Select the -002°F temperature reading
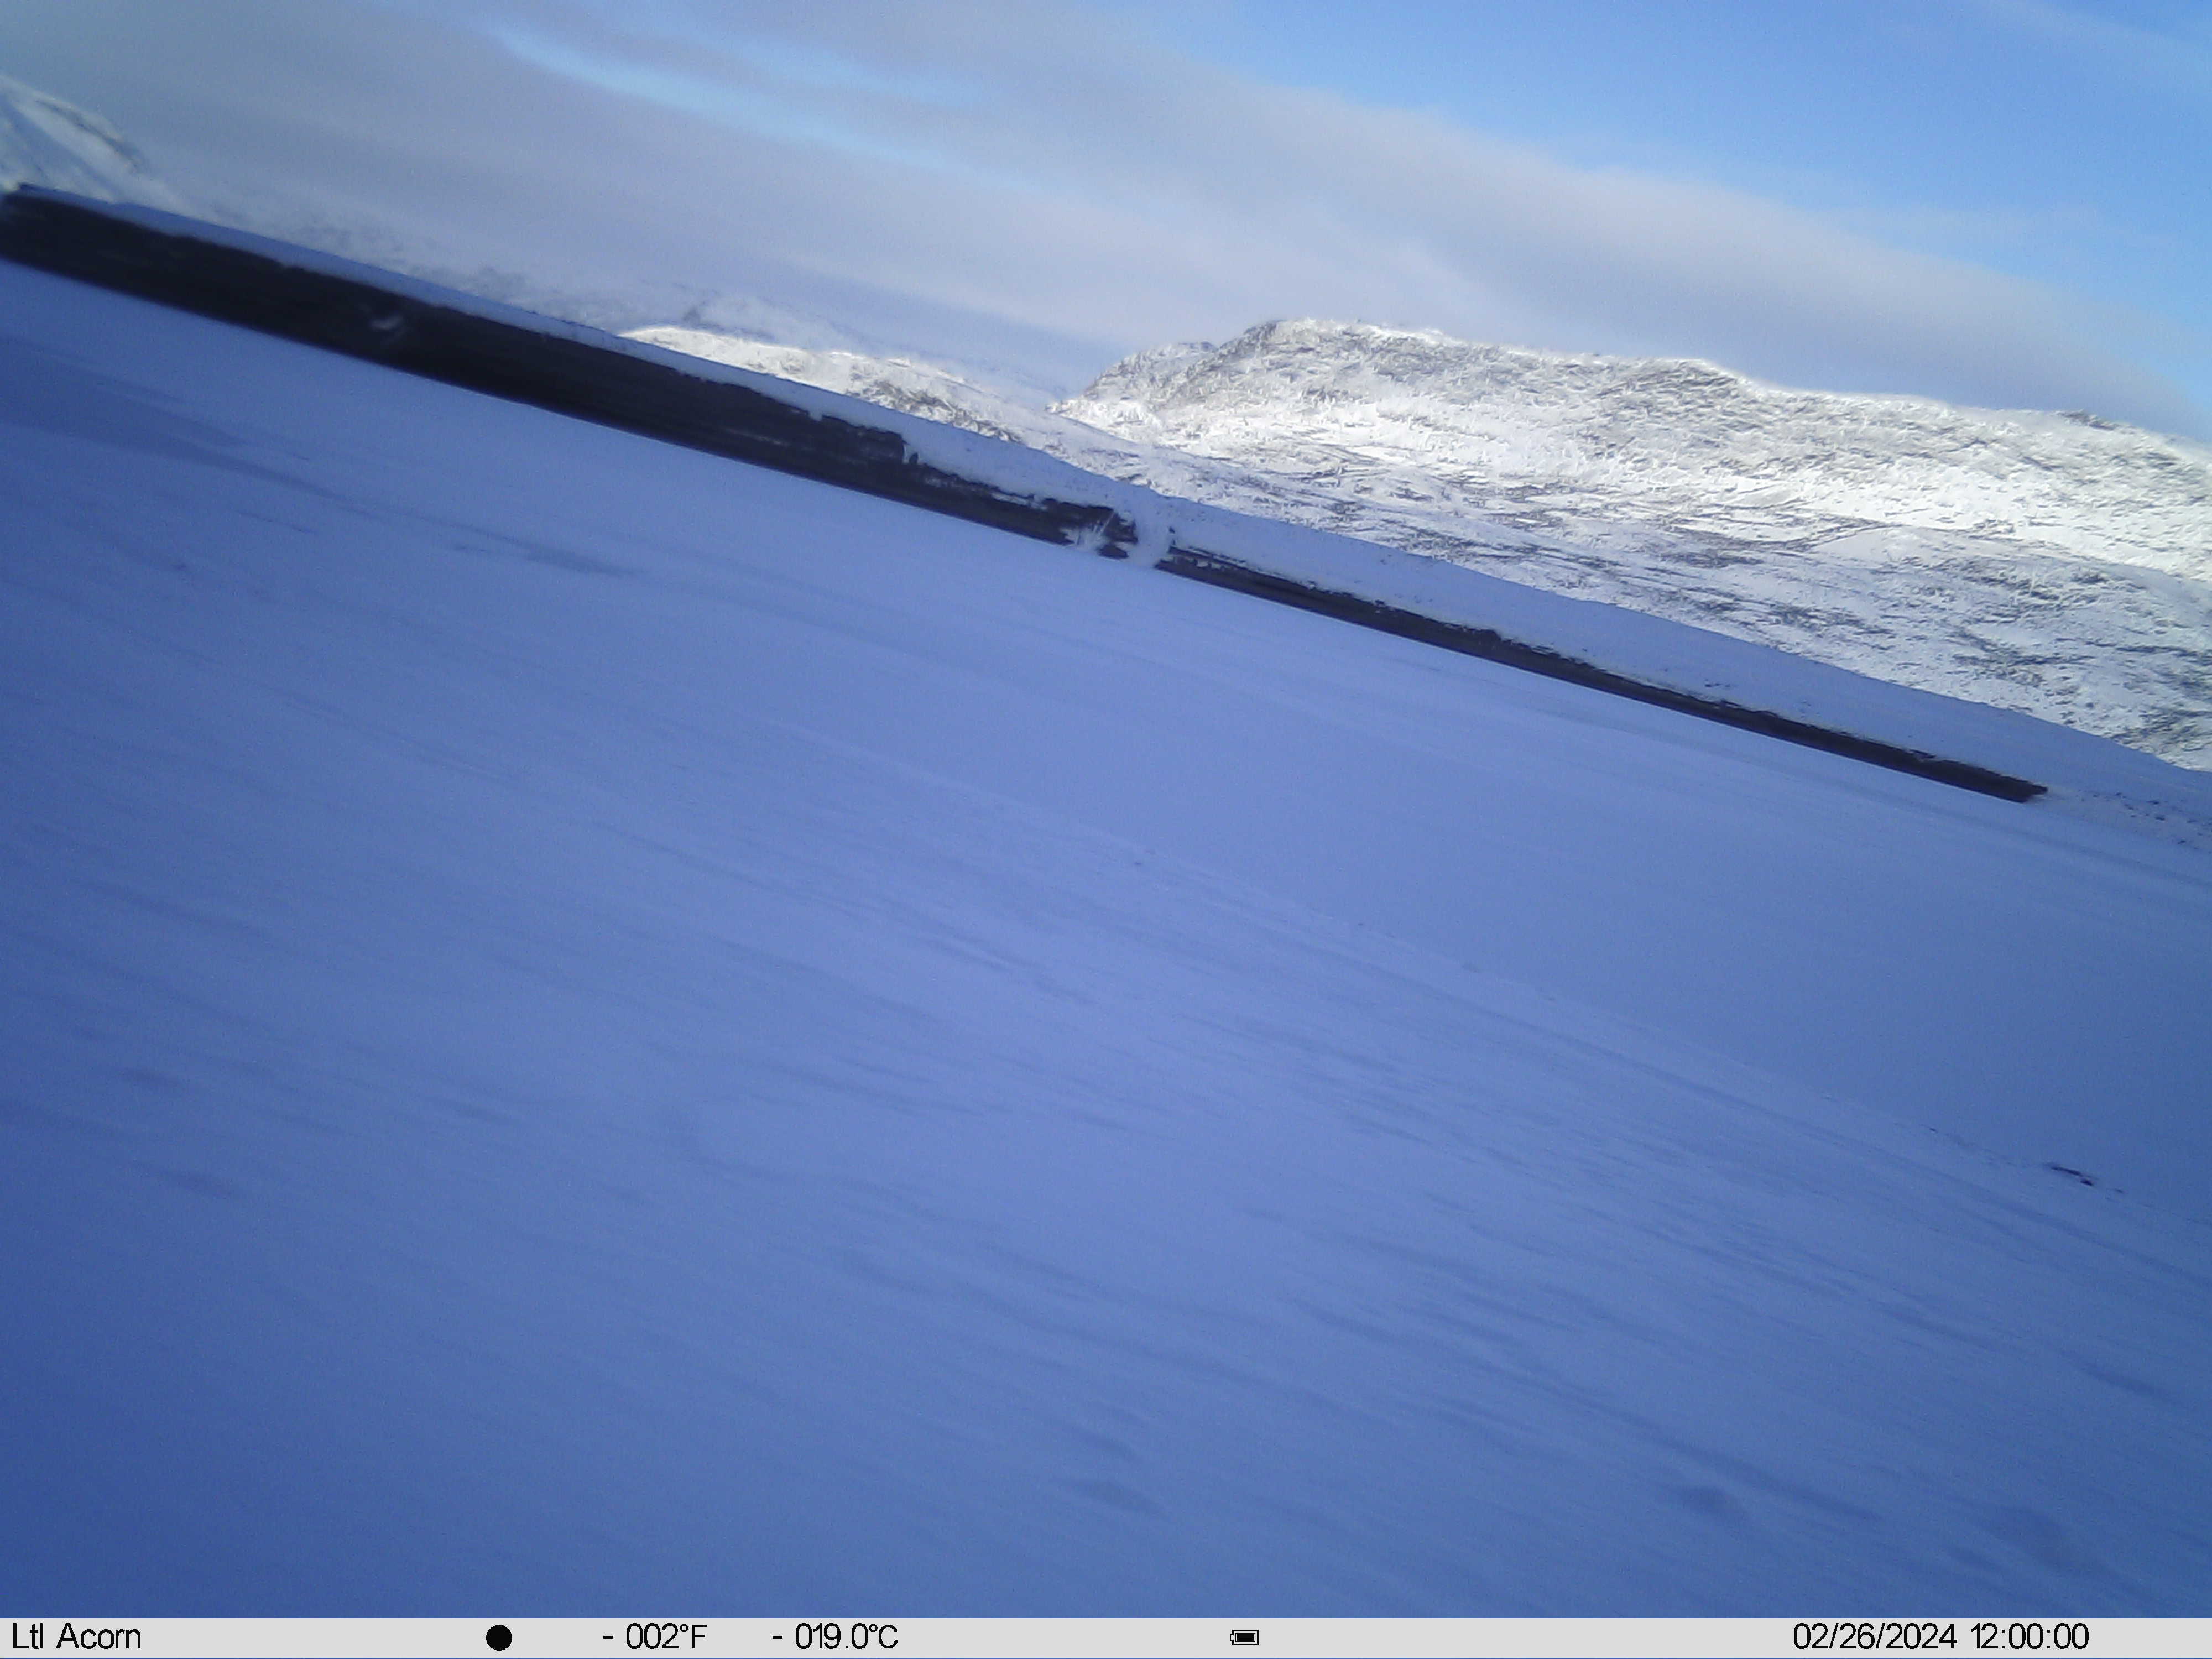2212x1659 pixels. click(x=654, y=1637)
